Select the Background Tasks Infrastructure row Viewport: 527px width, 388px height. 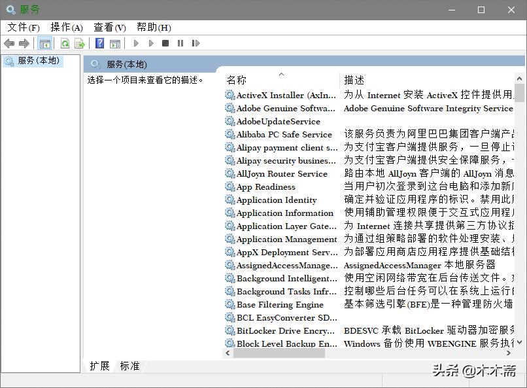(x=369, y=291)
